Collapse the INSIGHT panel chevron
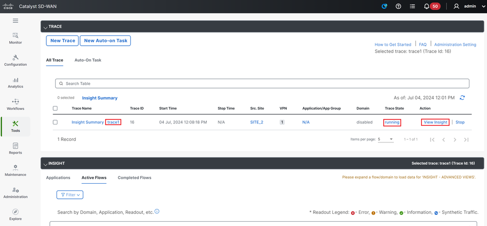Image resolution: width=487 pixels, height=226 pixels. click(45, 164)
